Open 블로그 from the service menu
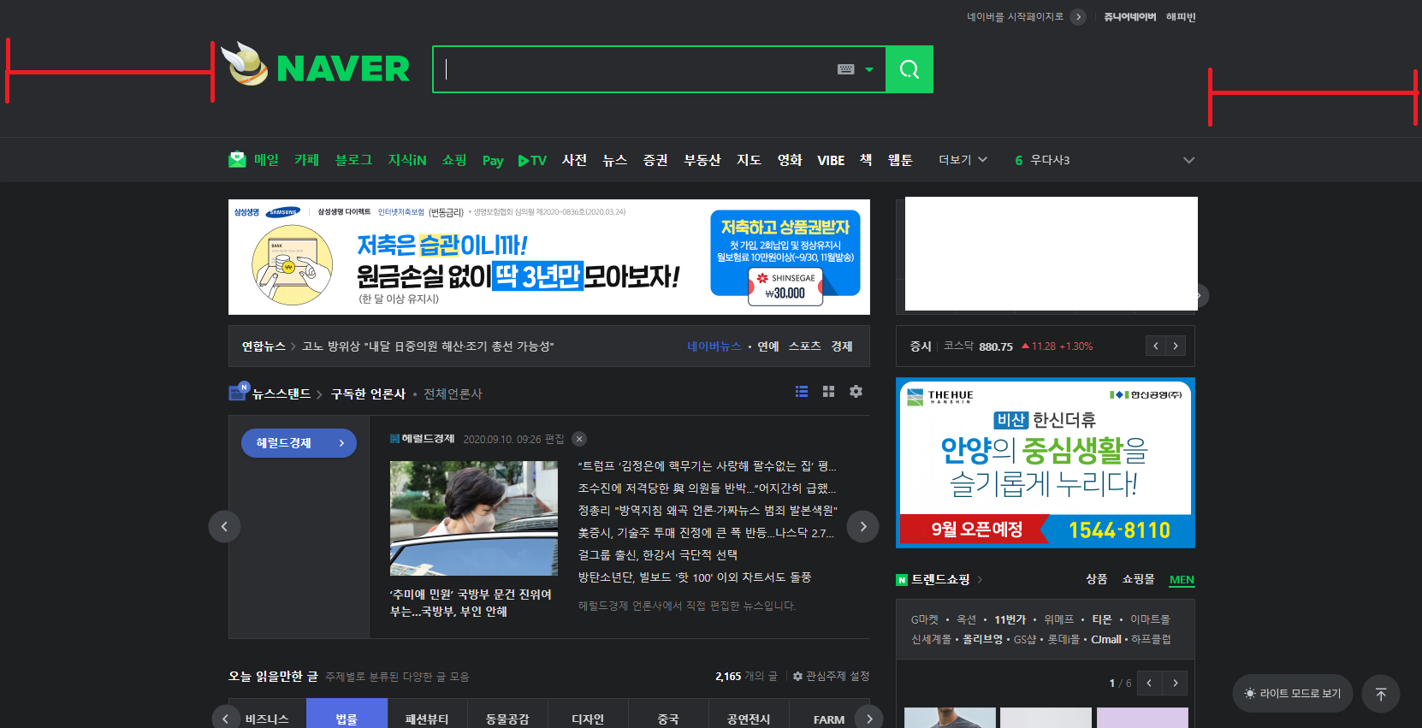 point(353,160)
